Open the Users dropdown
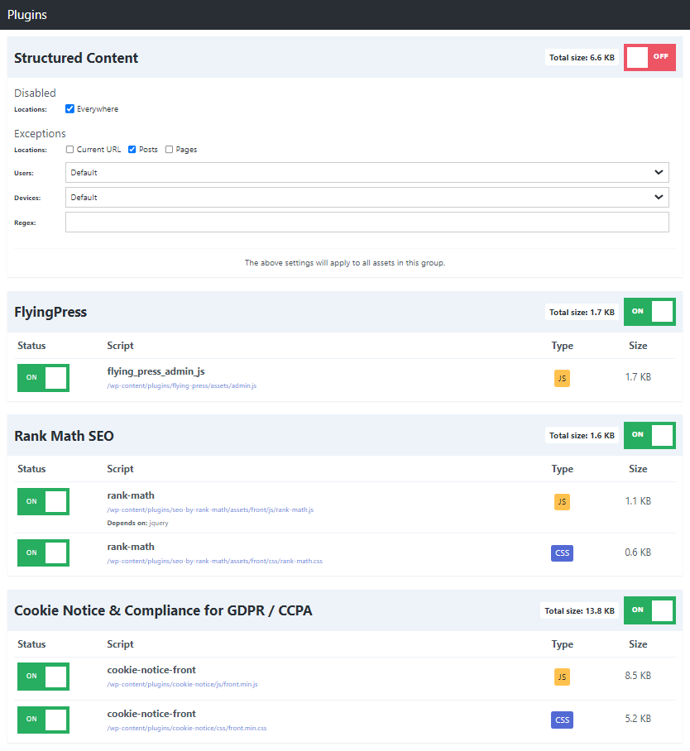The height and width of the screenshot is (751, 690). click(367, 172)
